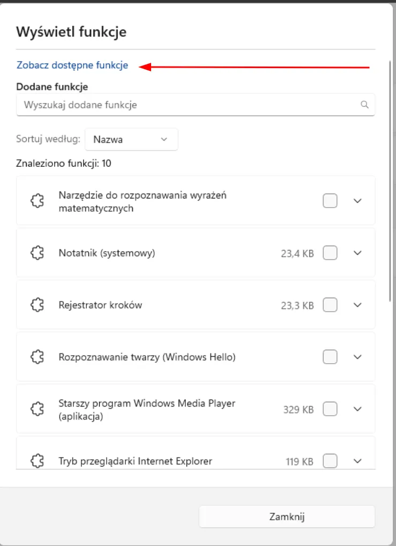Select the Windows Media Player checkbox
Image resolution: width=396 pixels, height=546 pixels.
(330, 409)
